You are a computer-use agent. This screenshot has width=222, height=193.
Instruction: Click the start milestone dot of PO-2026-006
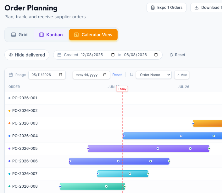click(69, 161)
